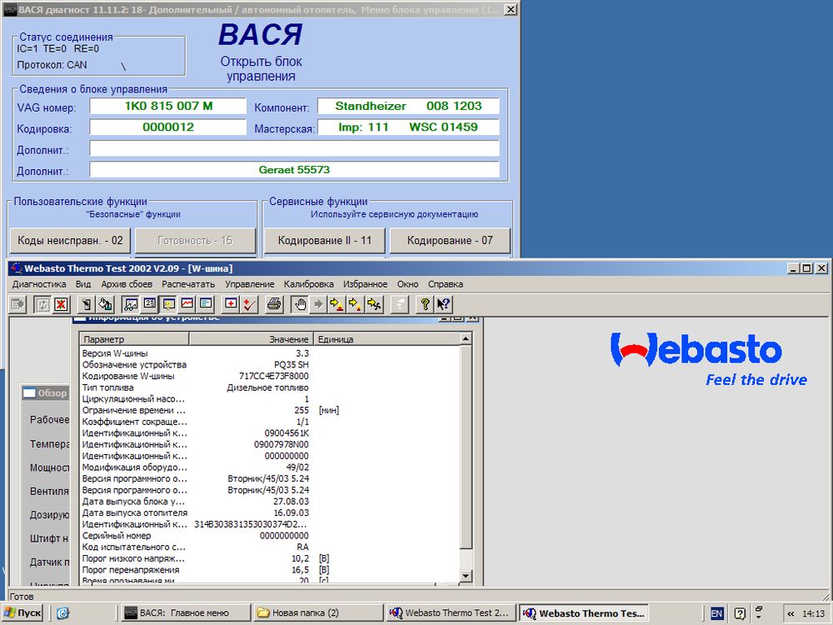
Task: Print using the printer toolbar icon
Action: coord(274,304)
